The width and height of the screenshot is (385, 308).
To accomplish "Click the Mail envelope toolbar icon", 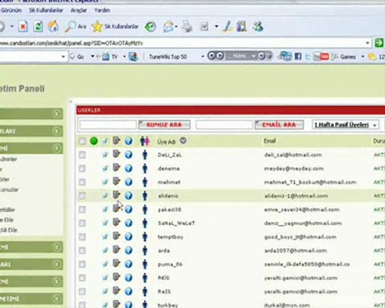I will pos(169,27).
